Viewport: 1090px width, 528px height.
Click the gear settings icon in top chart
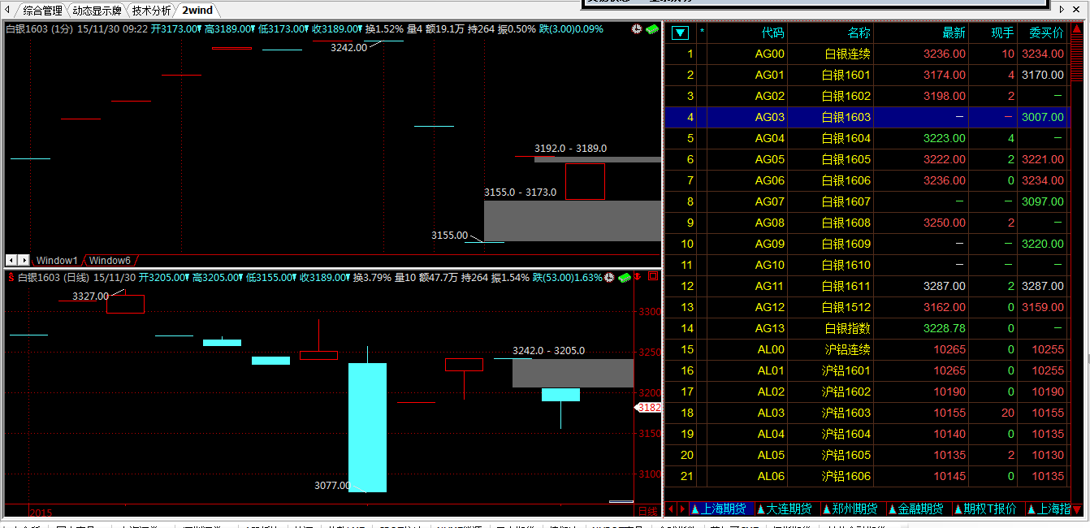point(637,29)
